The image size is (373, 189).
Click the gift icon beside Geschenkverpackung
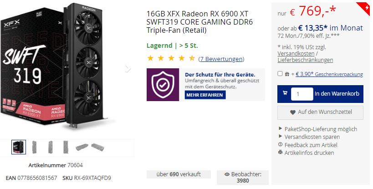point(287,74)
